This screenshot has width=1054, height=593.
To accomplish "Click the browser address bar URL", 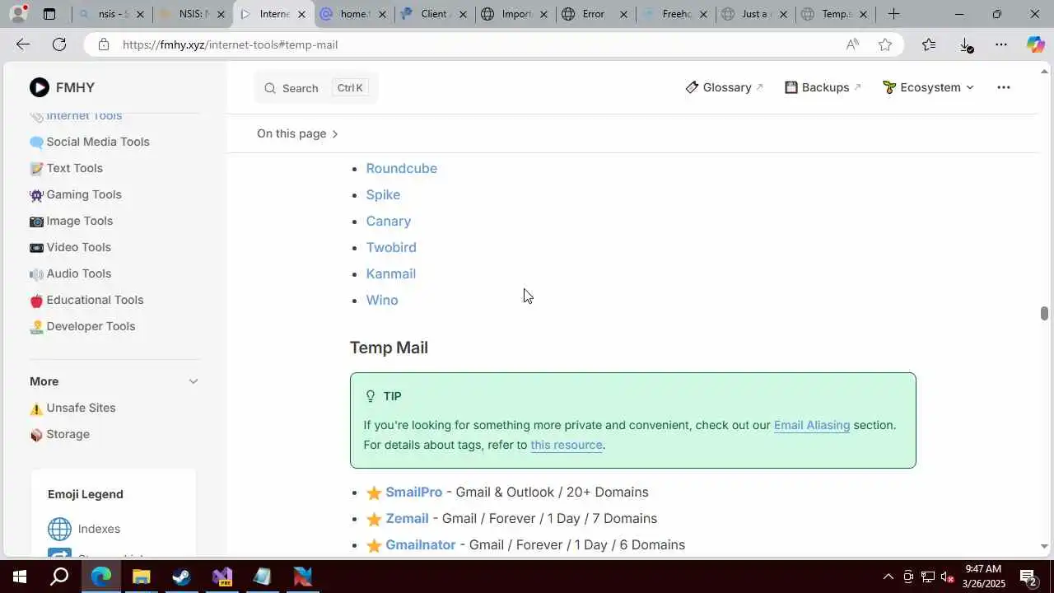I will pyautogui.click(x=231, y=44).
